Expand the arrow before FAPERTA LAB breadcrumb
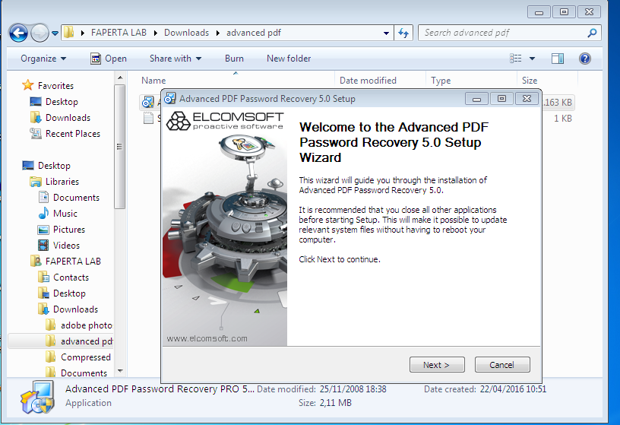 tap(82, 33)
